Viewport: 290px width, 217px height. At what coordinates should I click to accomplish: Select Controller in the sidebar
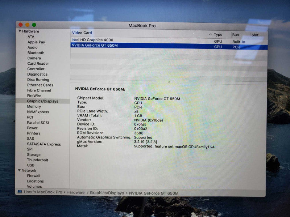pyautogui.click(x=36, y=69)
